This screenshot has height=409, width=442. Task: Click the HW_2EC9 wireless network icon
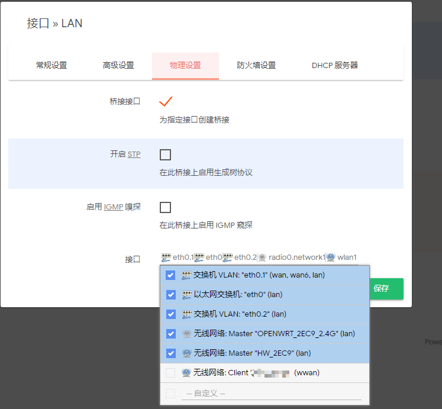pos(186,353)
